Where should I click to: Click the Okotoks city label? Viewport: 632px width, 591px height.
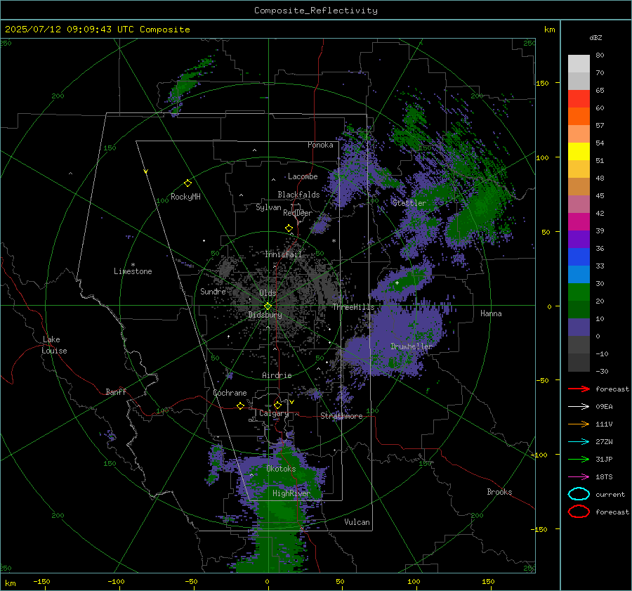pyautogui.click(x=281, y=469)
